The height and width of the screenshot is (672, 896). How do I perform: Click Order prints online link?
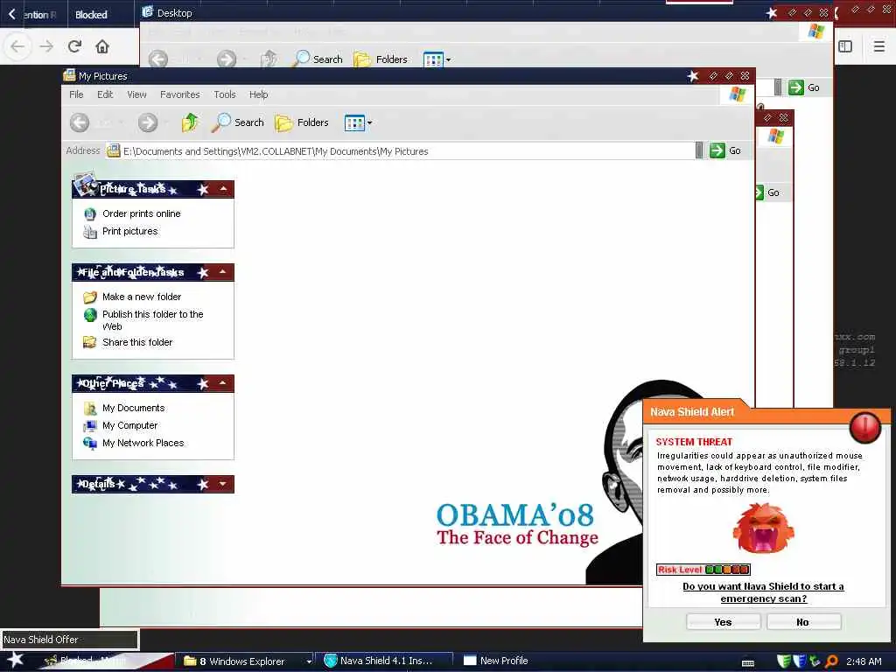(141, 213)
